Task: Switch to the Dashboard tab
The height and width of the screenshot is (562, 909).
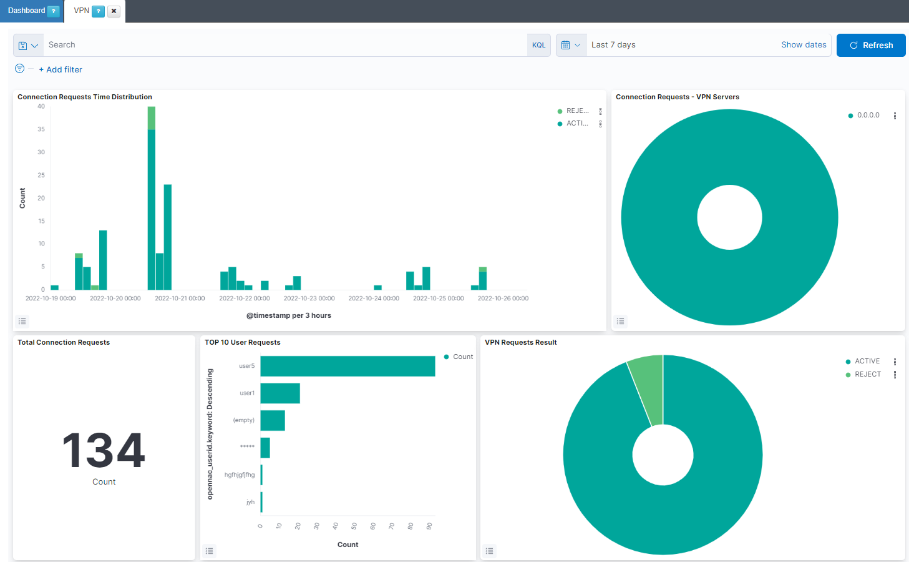Action: pyautogui.click(x=26, y=11)
